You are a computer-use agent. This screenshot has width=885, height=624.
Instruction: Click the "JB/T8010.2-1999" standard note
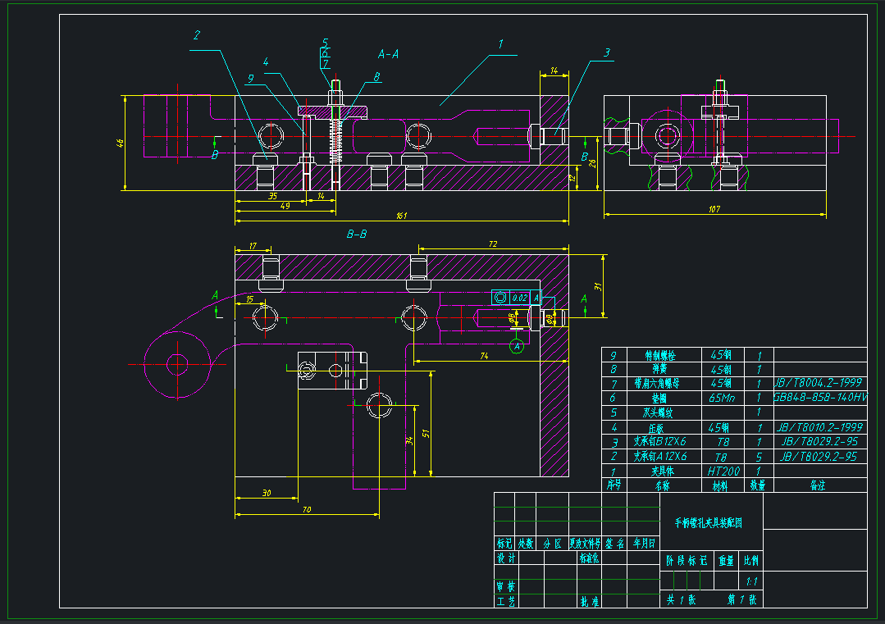[x=819, y=427]
